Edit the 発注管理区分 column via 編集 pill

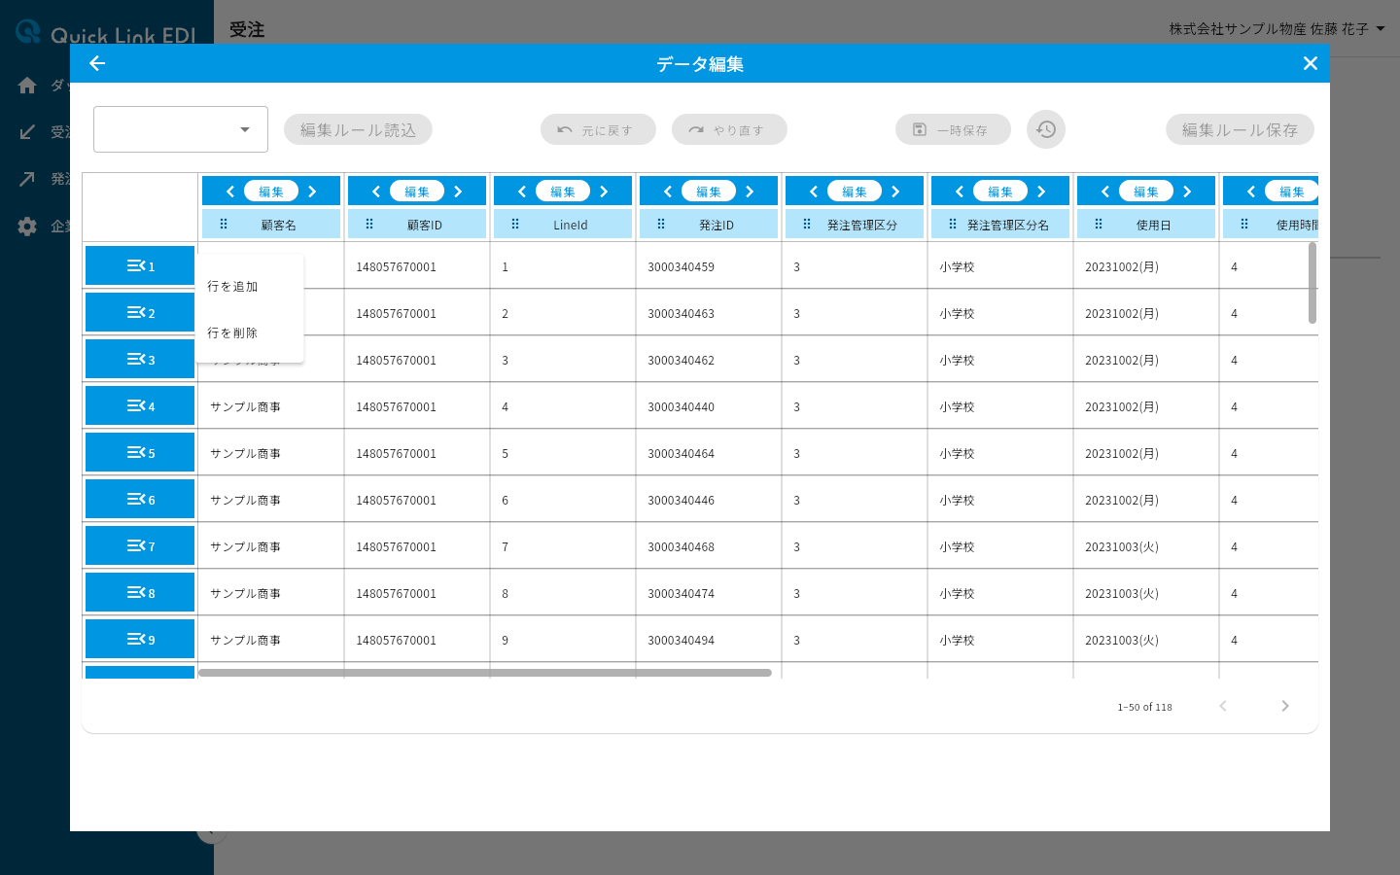855,192
